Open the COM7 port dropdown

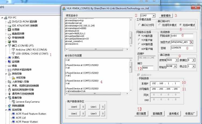point(154,16)
